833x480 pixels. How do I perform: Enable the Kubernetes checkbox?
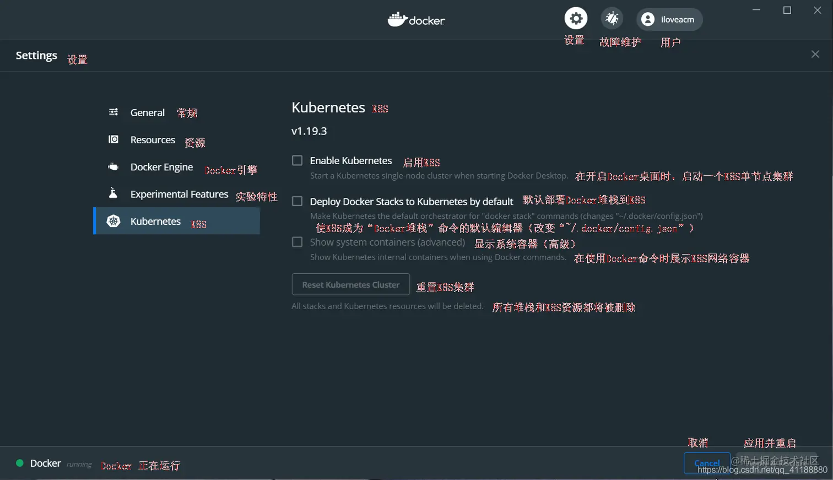[x=297, y=160]
